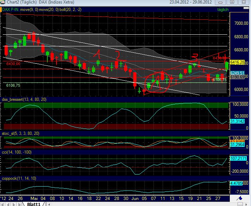The height and width of the screenshot is (206, 251).
Task: Click the orange marker beside DAX P-IN
Action: pos(1,10)
